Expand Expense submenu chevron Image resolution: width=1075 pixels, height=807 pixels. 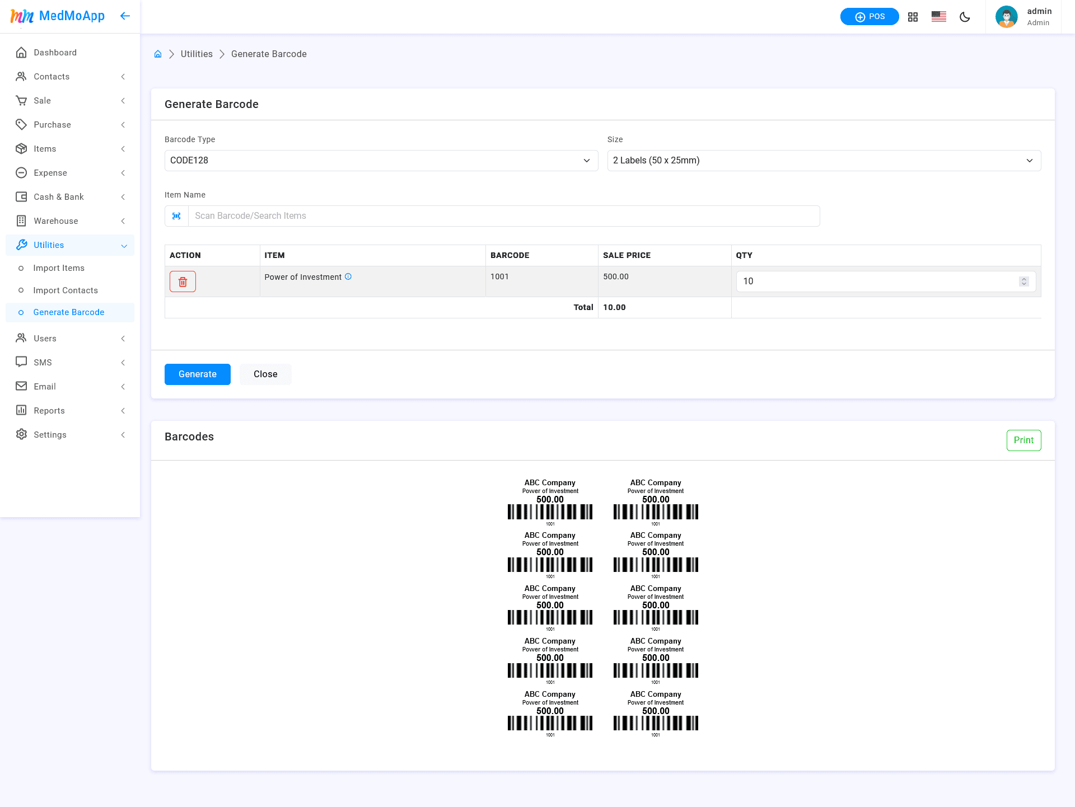(x=123, y=173)
